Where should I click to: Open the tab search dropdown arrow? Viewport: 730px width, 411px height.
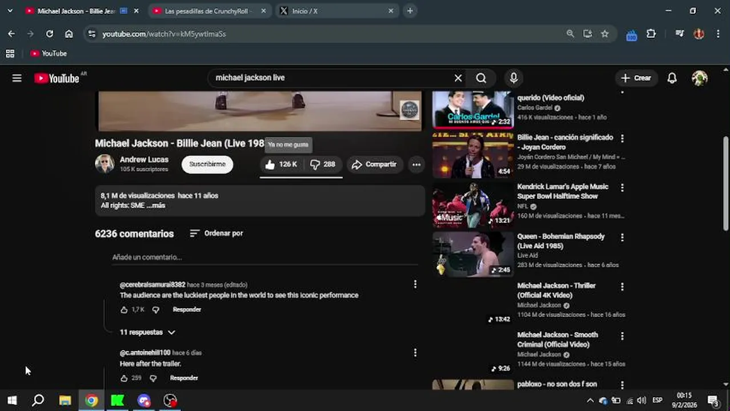click(x=10, y=11)
